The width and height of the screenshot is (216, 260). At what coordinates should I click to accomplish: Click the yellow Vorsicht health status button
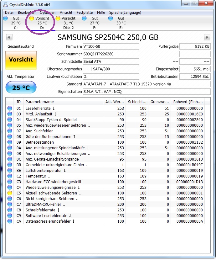21,60
